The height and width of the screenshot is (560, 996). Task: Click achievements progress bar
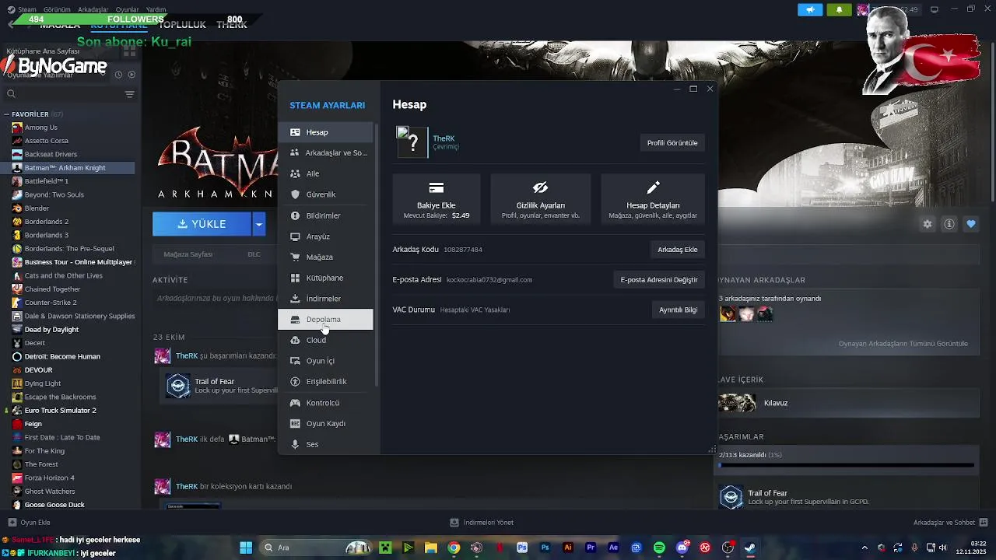point(846,465)
